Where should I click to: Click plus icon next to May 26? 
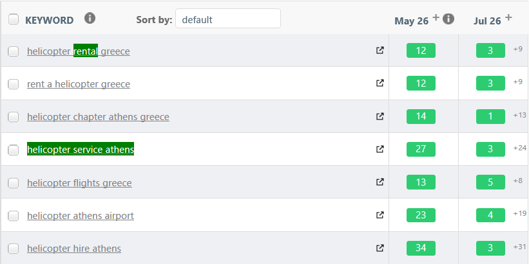click(436, 17)
